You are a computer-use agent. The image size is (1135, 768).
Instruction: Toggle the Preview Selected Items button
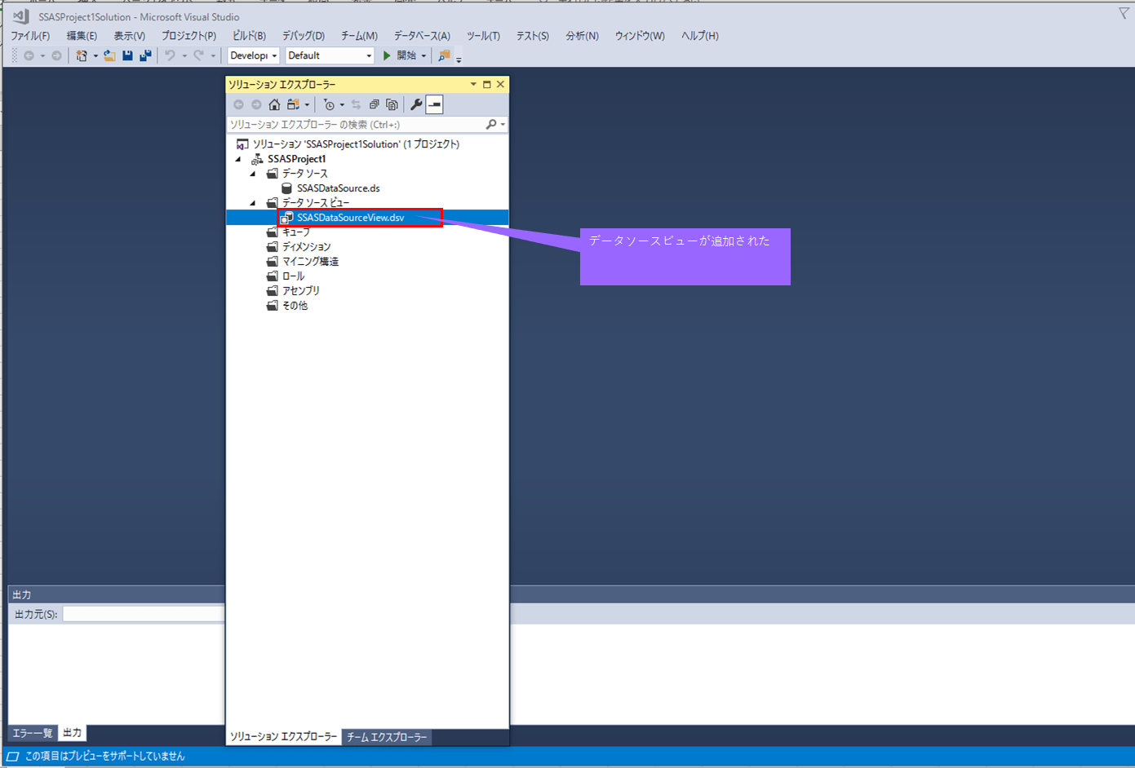(x=434, y=104)
